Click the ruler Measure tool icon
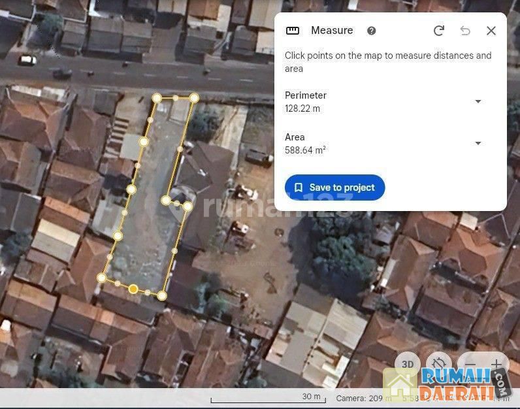The width and height of the screenshot is (520, 409). coord(293,31)
